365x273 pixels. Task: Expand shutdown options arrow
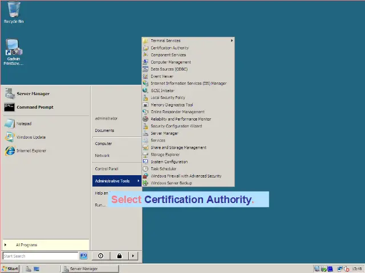click(133, 255)
